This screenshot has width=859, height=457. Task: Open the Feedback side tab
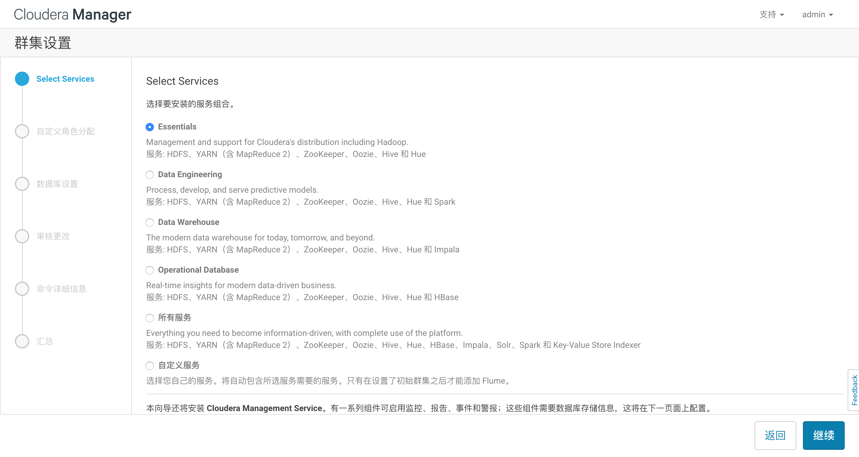854,390
